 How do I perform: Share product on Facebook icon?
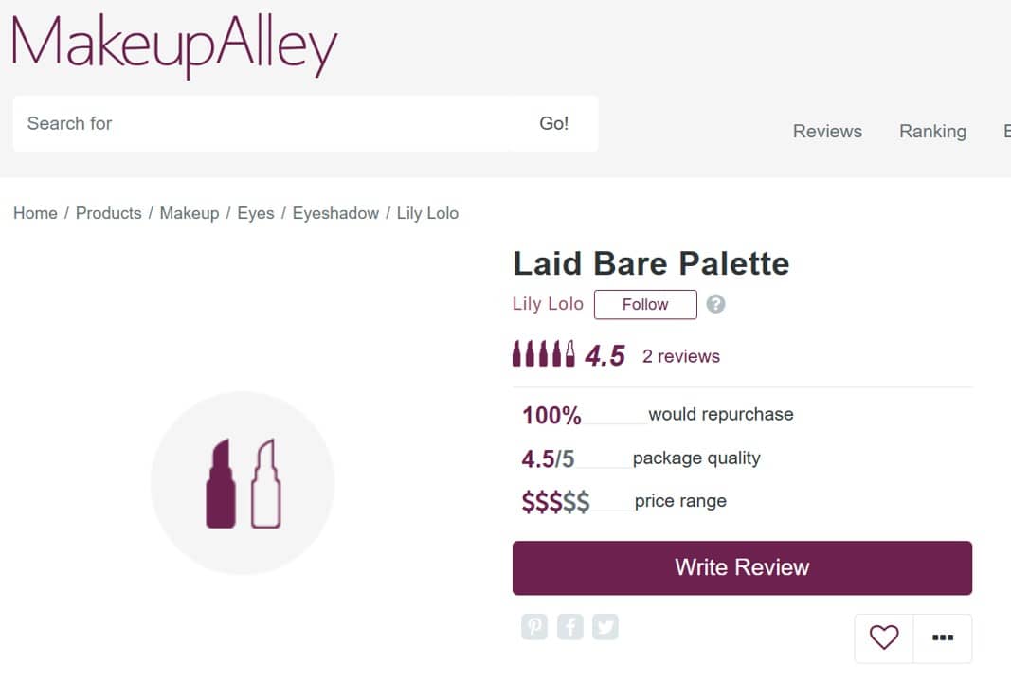(570, 626)
